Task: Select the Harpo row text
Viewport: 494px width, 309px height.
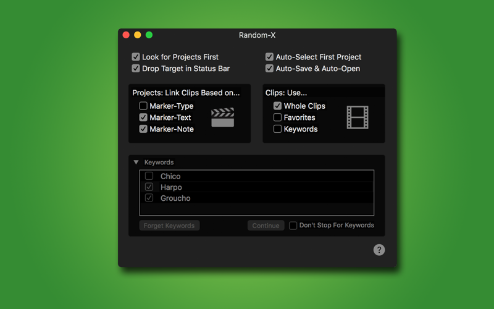Action: [171, 187]
